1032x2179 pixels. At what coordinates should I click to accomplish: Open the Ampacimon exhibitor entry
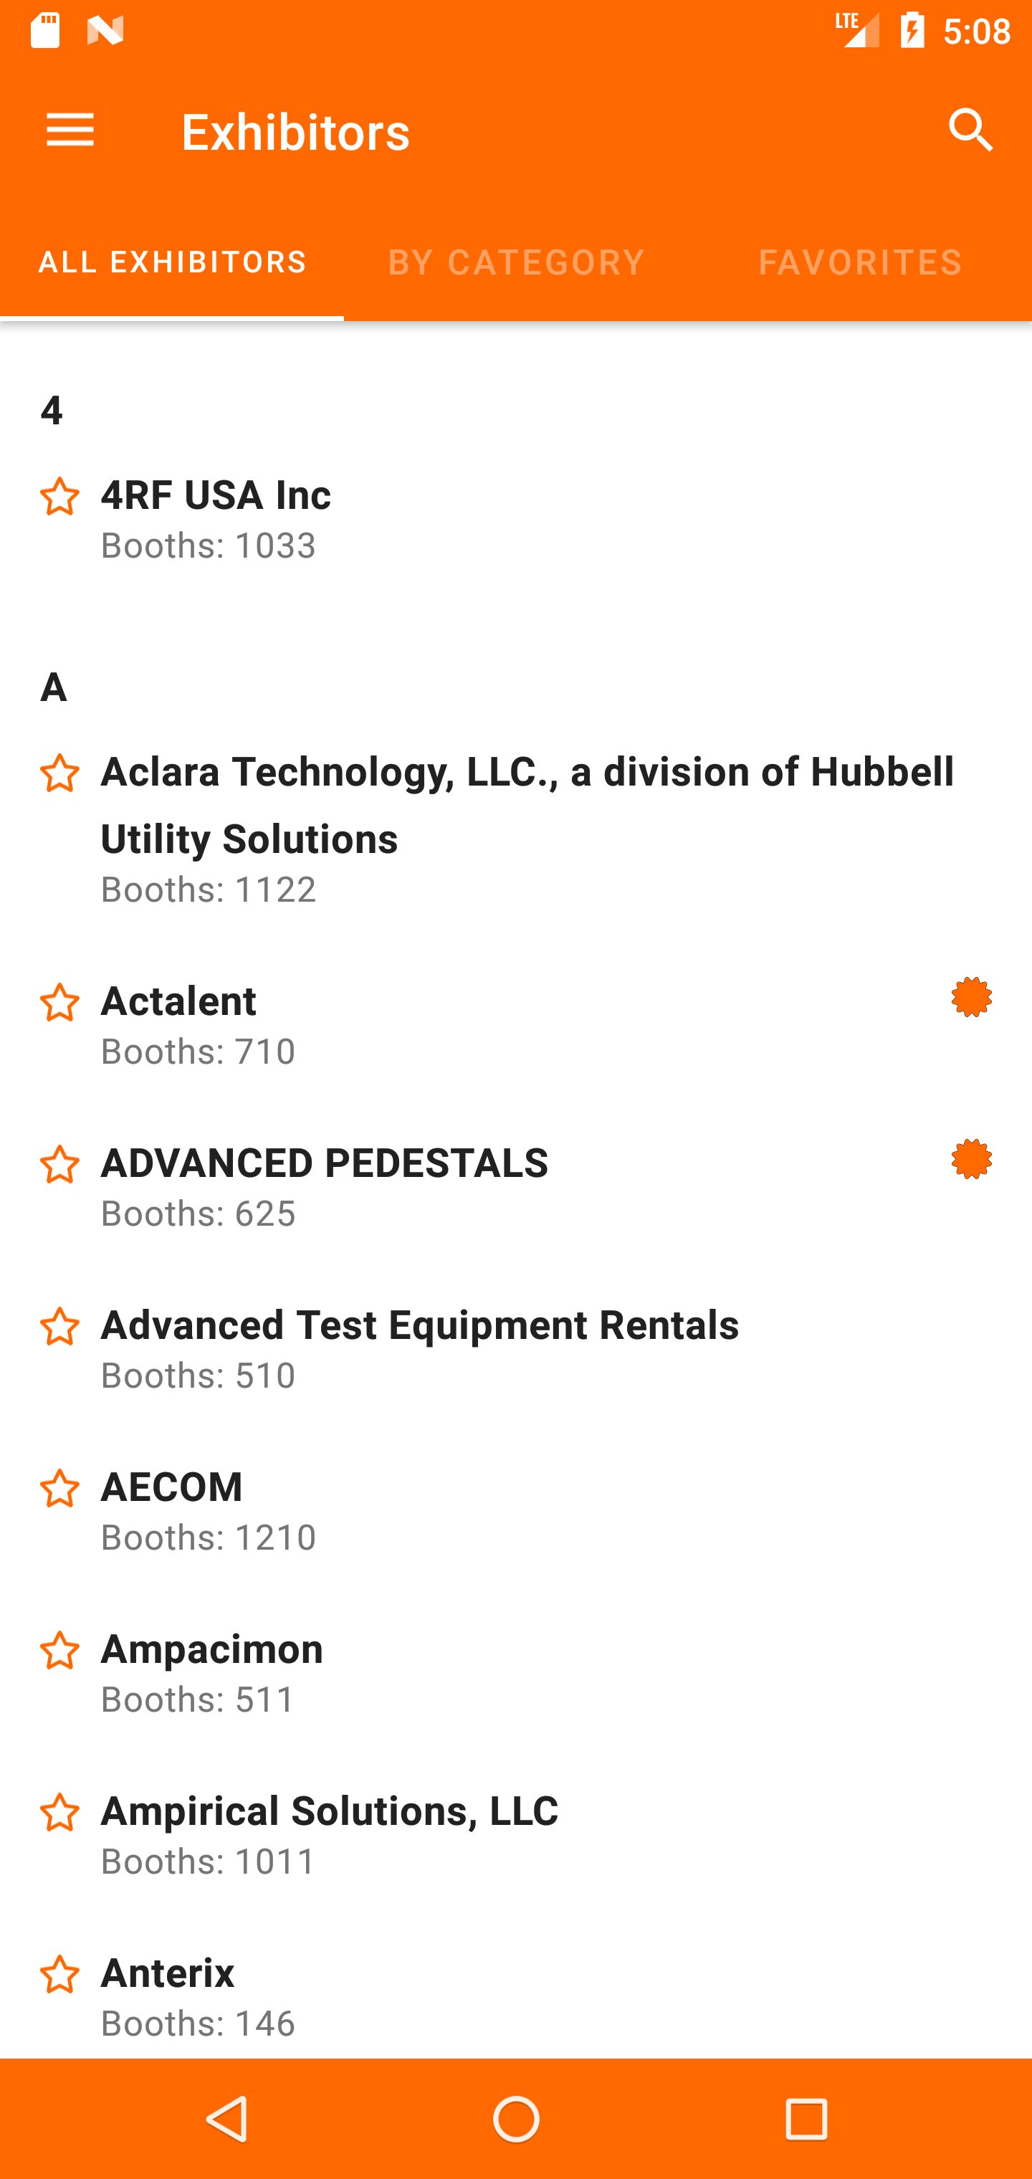[507, 1672]
